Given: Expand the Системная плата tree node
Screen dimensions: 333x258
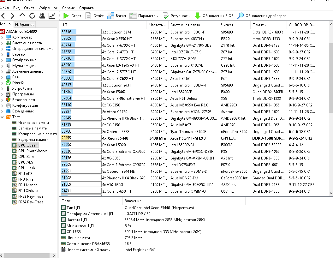Looking at the screenshot, I should pos(2,43).
